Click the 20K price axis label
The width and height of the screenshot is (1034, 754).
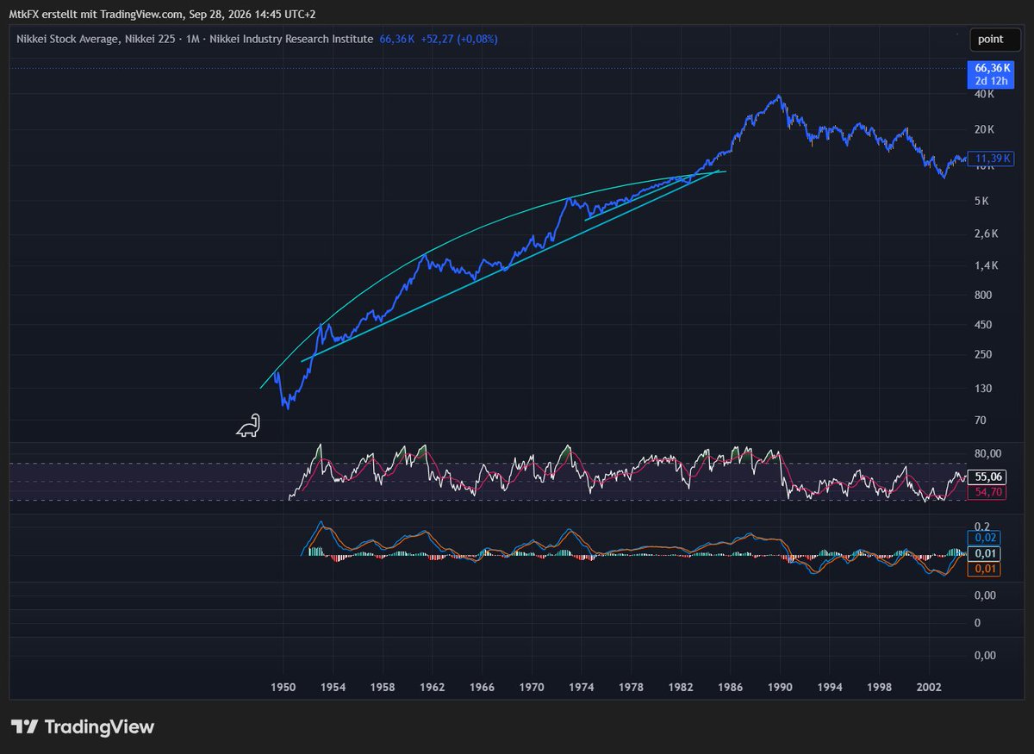986,129
